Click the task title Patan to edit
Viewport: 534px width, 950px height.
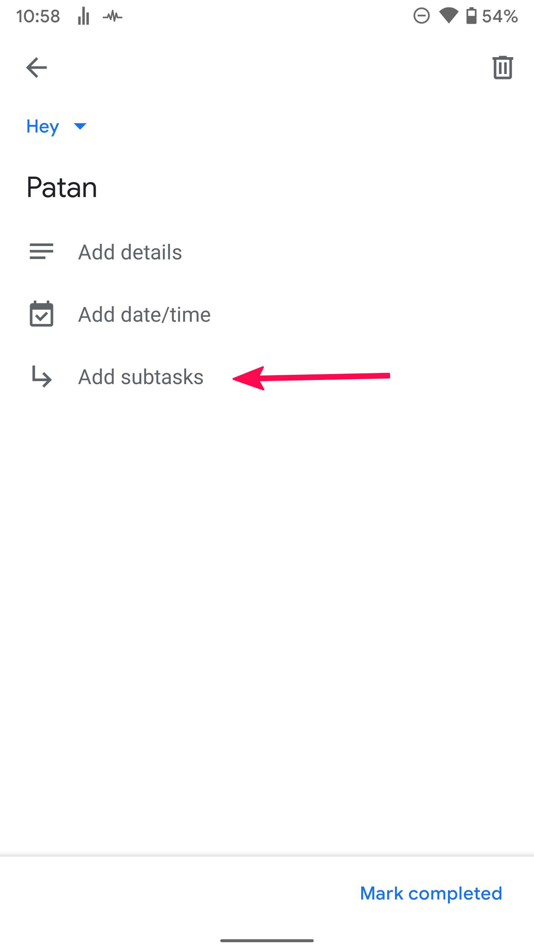62,187
